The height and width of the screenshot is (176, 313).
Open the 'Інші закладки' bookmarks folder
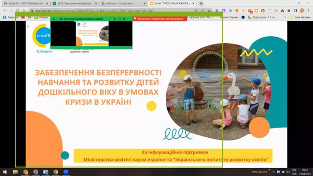[x=301, y=18]
